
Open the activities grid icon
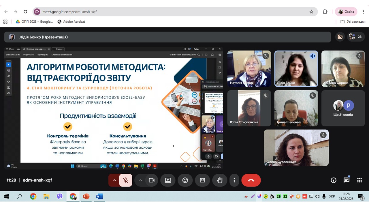coord(359,180)
